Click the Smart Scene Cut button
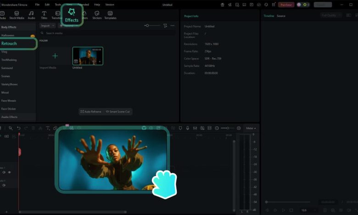This screenshot has height=215, width=358. coord(118,112)
